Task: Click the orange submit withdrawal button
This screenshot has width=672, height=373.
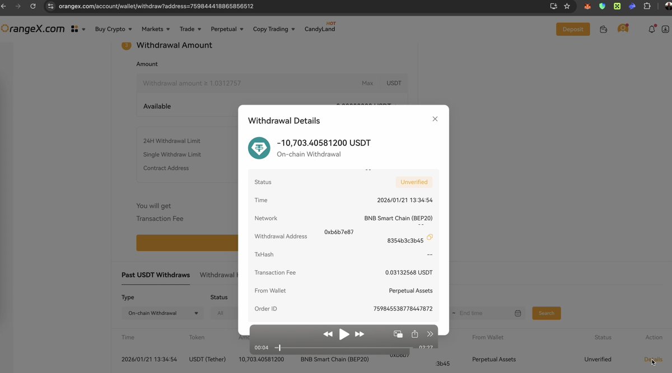Action: (x=187, y=243)
